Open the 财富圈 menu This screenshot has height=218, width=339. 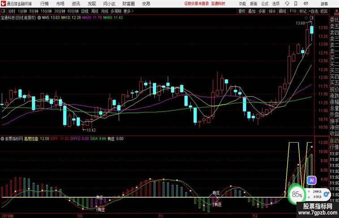[x=128, y=4]
